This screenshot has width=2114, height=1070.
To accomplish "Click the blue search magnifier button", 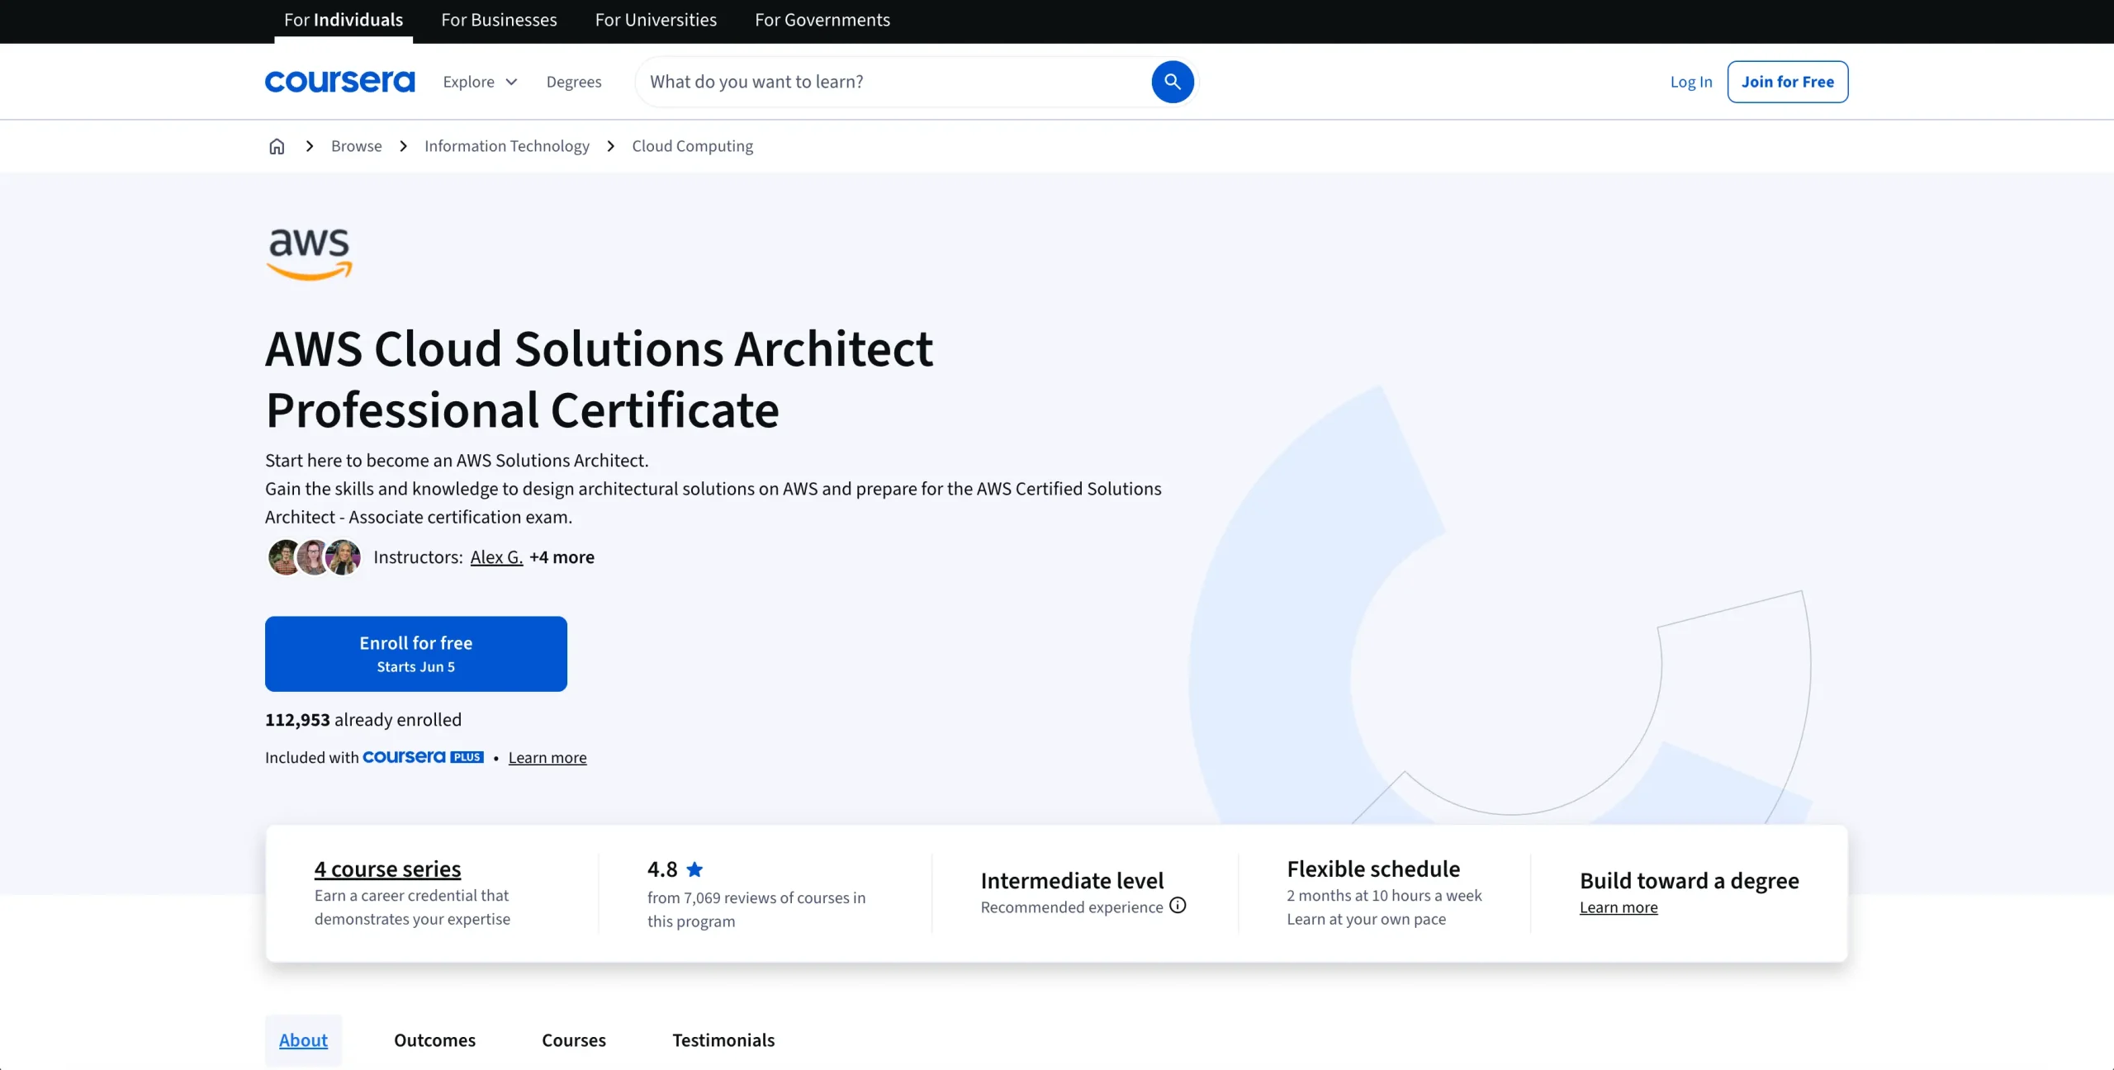I will point(1173,82).
